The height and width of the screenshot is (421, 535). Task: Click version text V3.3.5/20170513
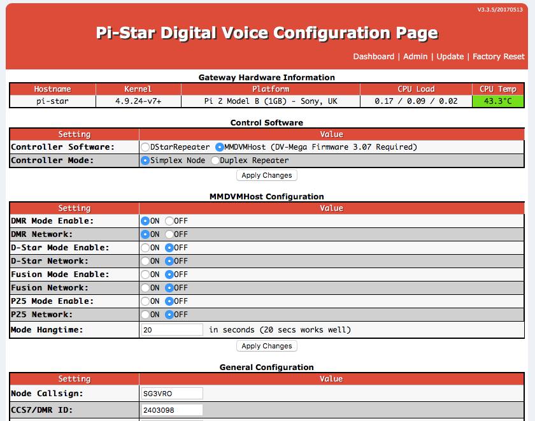(x=500, y=10)
